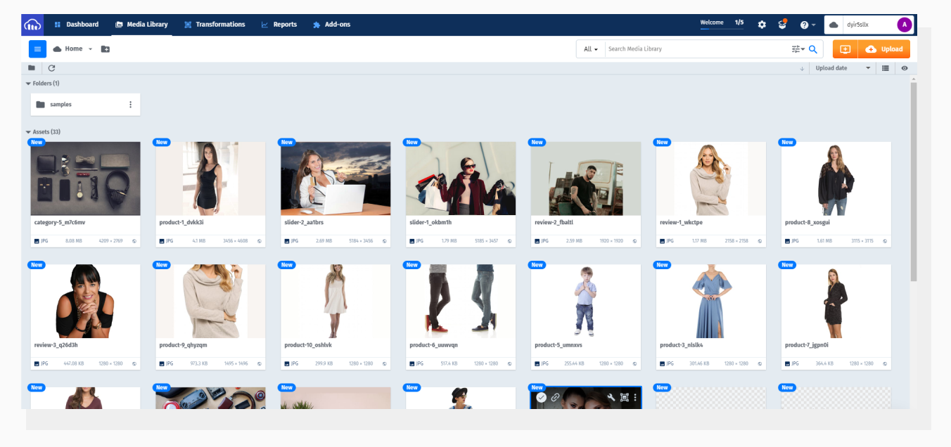Open the product updates notification icon
Image resolution: width=951 pixels, height=447 pixels.
782,24
